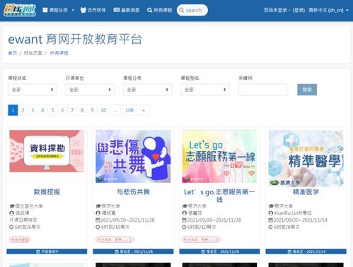The height and width of the screenshot is (267, 353).
Task: Click 6时数/8周次 on 精准医学 card
Action: click(x=287, y=227)
